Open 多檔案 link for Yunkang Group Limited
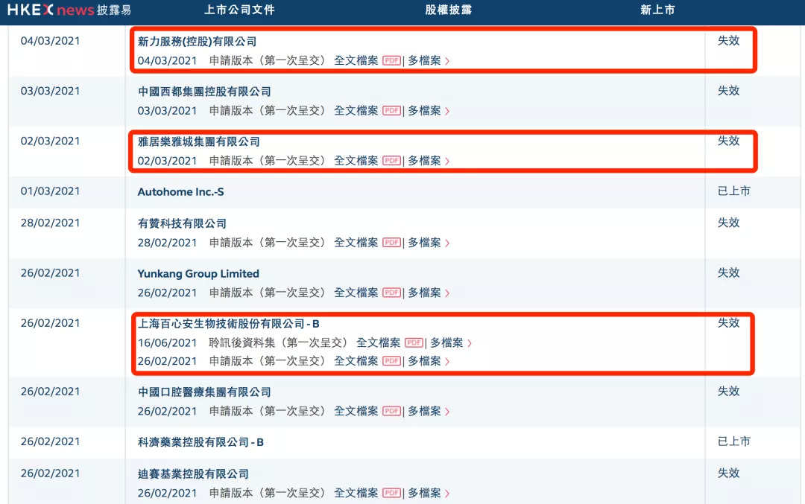 pos(424,293)
